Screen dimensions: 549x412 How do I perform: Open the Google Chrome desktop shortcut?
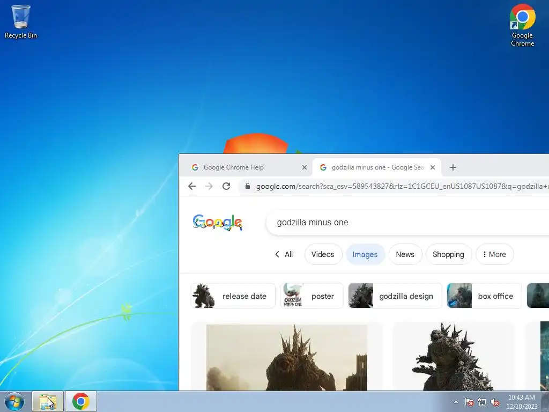click(522, 25)
